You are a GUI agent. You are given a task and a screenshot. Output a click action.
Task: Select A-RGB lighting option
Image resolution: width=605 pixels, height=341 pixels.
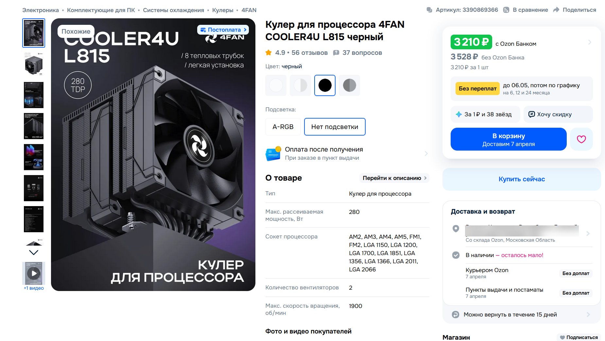tap(283, 127)
